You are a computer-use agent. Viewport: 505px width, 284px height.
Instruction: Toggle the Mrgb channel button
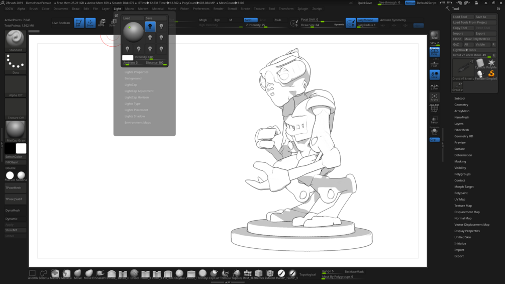[203, 20]
